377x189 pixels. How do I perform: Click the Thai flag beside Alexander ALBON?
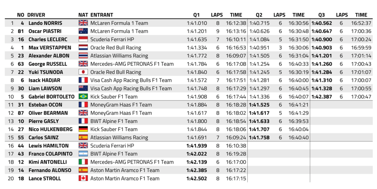pyautogui.click(x=83, y=56)
